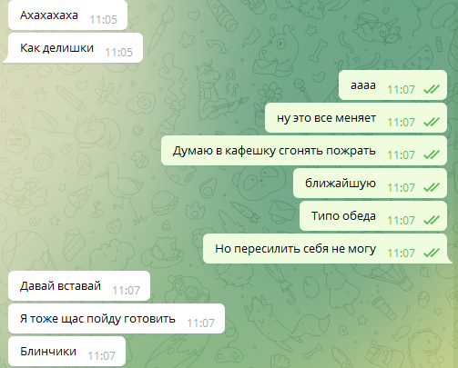
Task: Click the 11:05 timestamp on 'Как делишки'
Action: tap(119, 53)
